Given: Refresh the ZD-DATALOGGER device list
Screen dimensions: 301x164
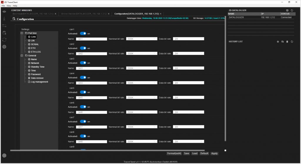Looking at the screenshot, I should (x=292, y=10).
